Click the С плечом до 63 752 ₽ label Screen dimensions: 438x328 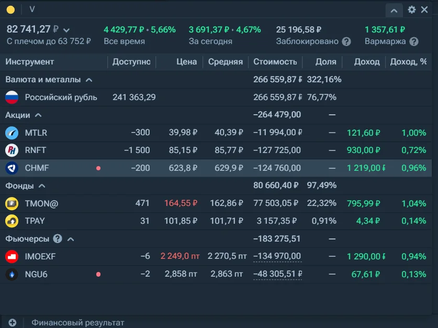(49, 41)
